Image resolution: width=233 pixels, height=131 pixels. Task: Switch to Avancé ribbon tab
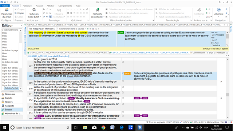39,6
